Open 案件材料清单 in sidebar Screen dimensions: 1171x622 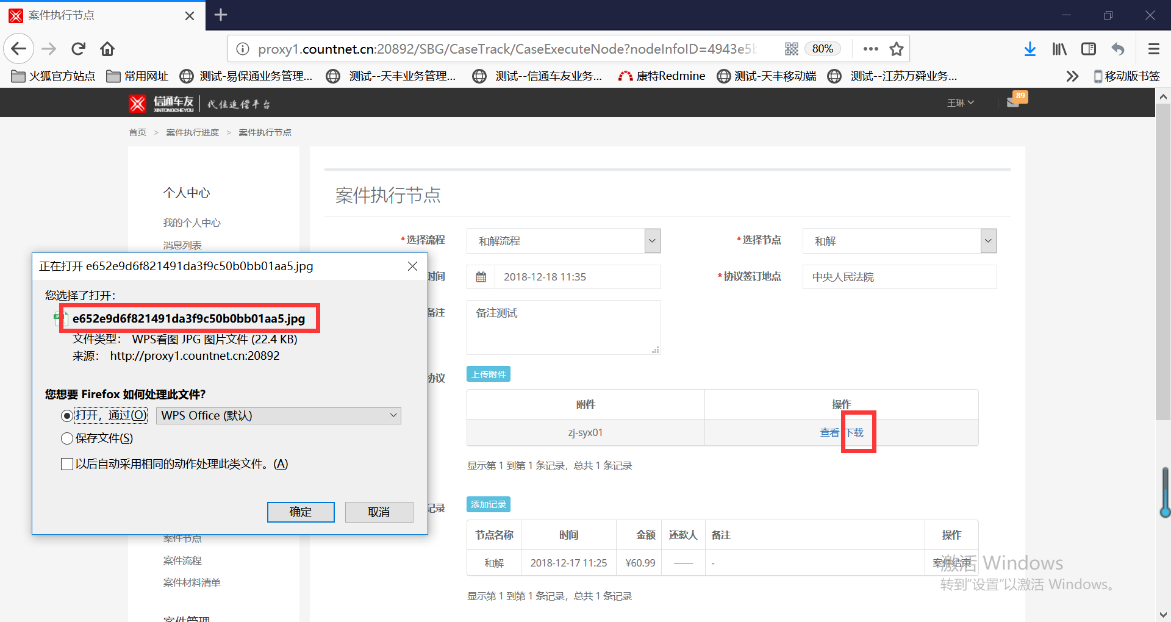192,582
